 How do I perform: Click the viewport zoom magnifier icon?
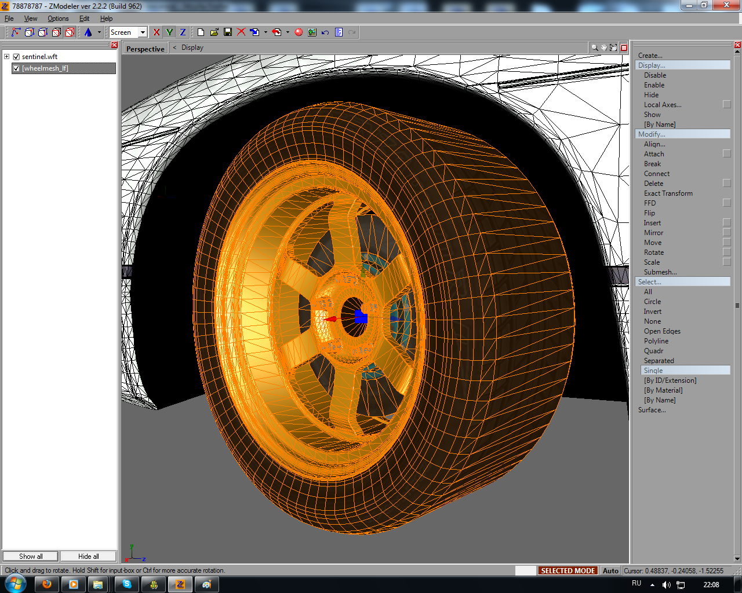click(x=594, y=48)
